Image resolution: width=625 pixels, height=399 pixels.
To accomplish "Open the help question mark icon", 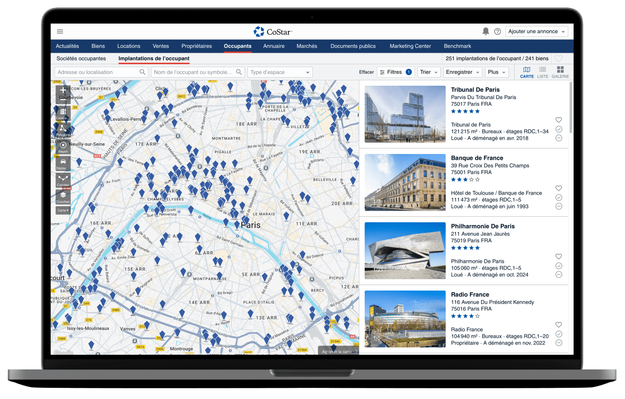I will point(497,32).
